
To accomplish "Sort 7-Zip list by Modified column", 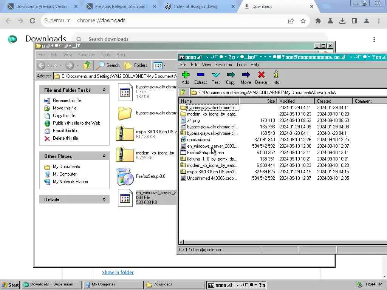I will (296, 101).
